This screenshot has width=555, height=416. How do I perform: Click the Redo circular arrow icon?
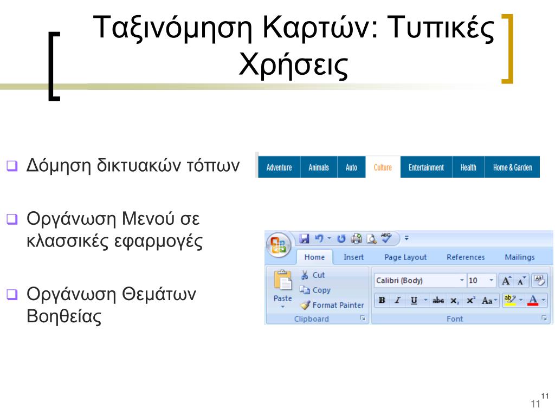pos(341,239)
